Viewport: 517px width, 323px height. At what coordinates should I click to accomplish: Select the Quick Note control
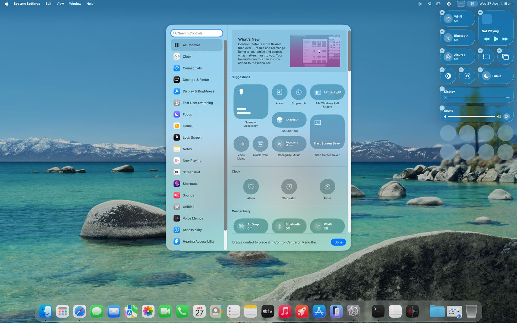[x=260, y=144]
